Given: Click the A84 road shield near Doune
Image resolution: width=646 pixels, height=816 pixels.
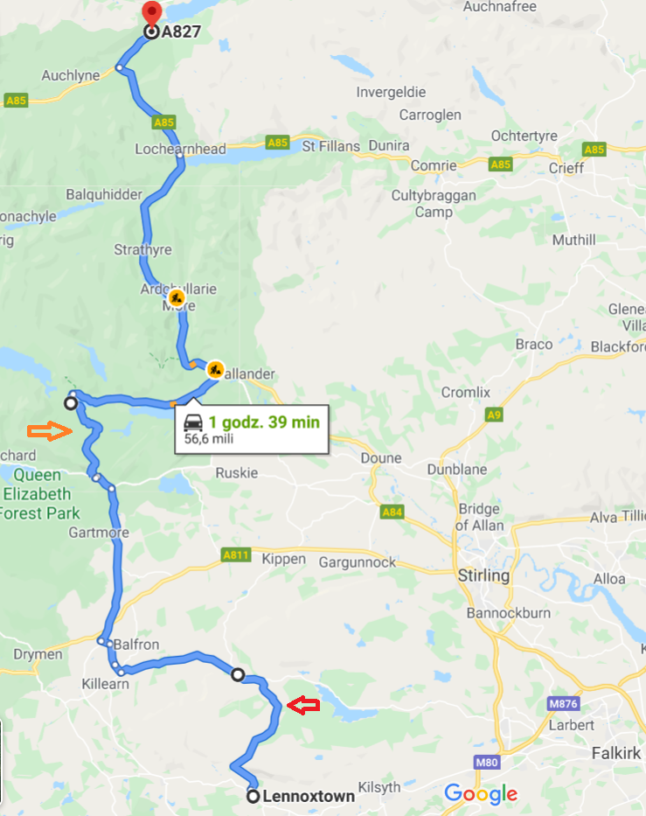Looking at the screenshot, I should (x=392, y=513).
